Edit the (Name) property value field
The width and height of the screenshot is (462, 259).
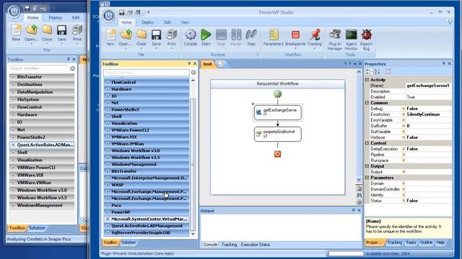pyautogui.click(x=428, y=86)
